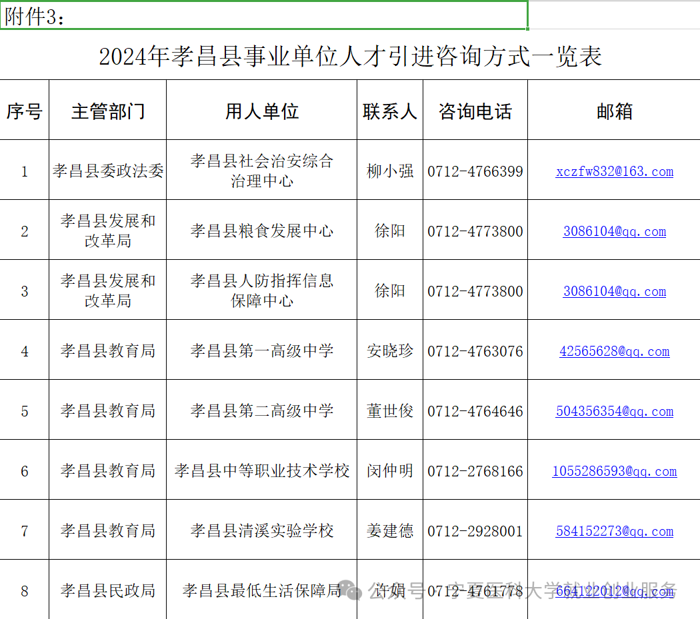Select the 序号 header cell
700x619 pixels.
(25, 110)
